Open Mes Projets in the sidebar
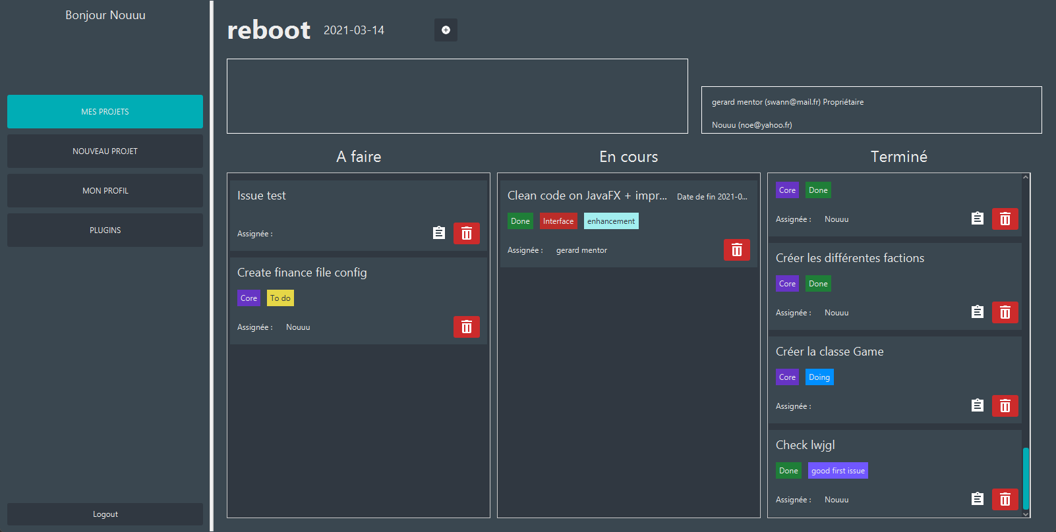This screenshot has height=532, width=1056. [105, 111]
